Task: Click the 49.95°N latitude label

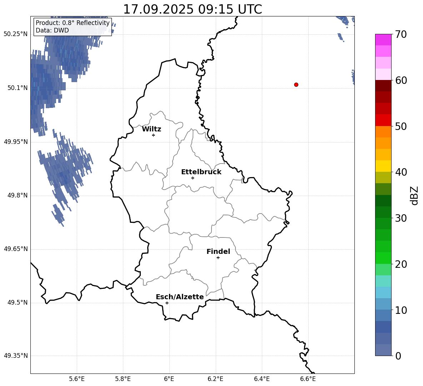Action: coord(16,142)
